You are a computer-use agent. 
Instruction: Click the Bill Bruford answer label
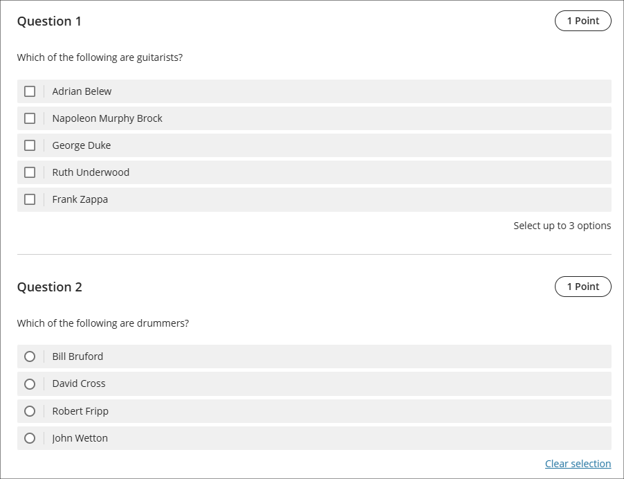point(77,356)
